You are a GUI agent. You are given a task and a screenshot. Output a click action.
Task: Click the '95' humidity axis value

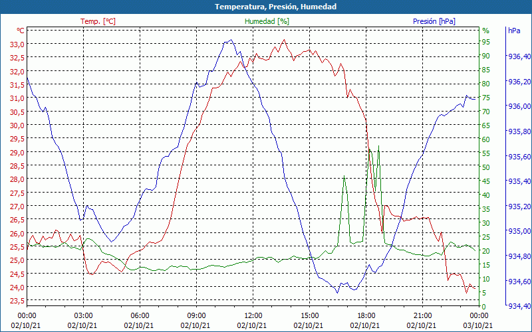(486, 42)
